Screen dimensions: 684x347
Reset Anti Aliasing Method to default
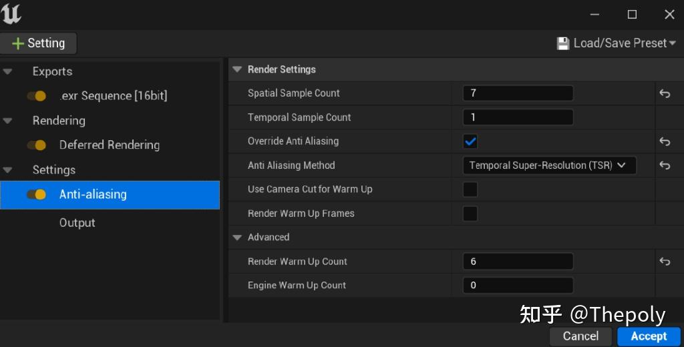pos(665,165)
